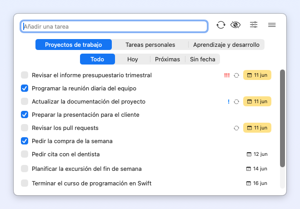Toggle the hide completed tasks eye icon
This screenshot has height=209, width=300.
pos(235,25)
